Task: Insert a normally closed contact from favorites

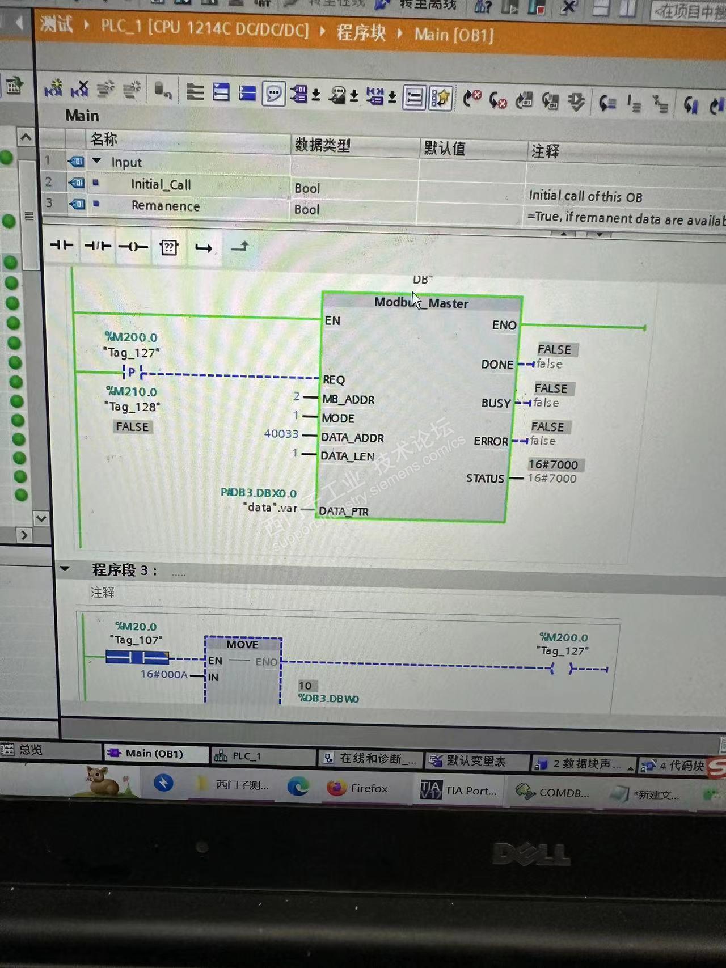Action: click(x=97, y=246)
